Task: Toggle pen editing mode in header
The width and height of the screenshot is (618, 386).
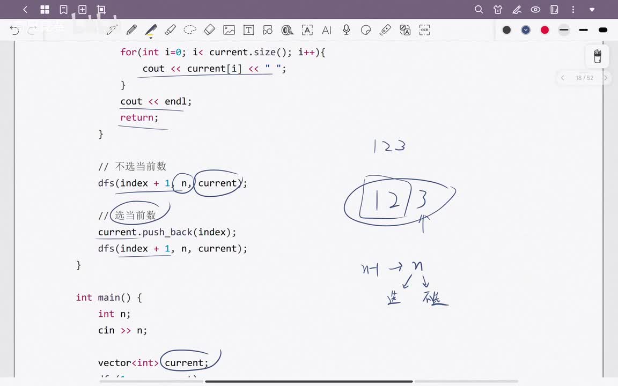Action: click(x=517, y=10)
